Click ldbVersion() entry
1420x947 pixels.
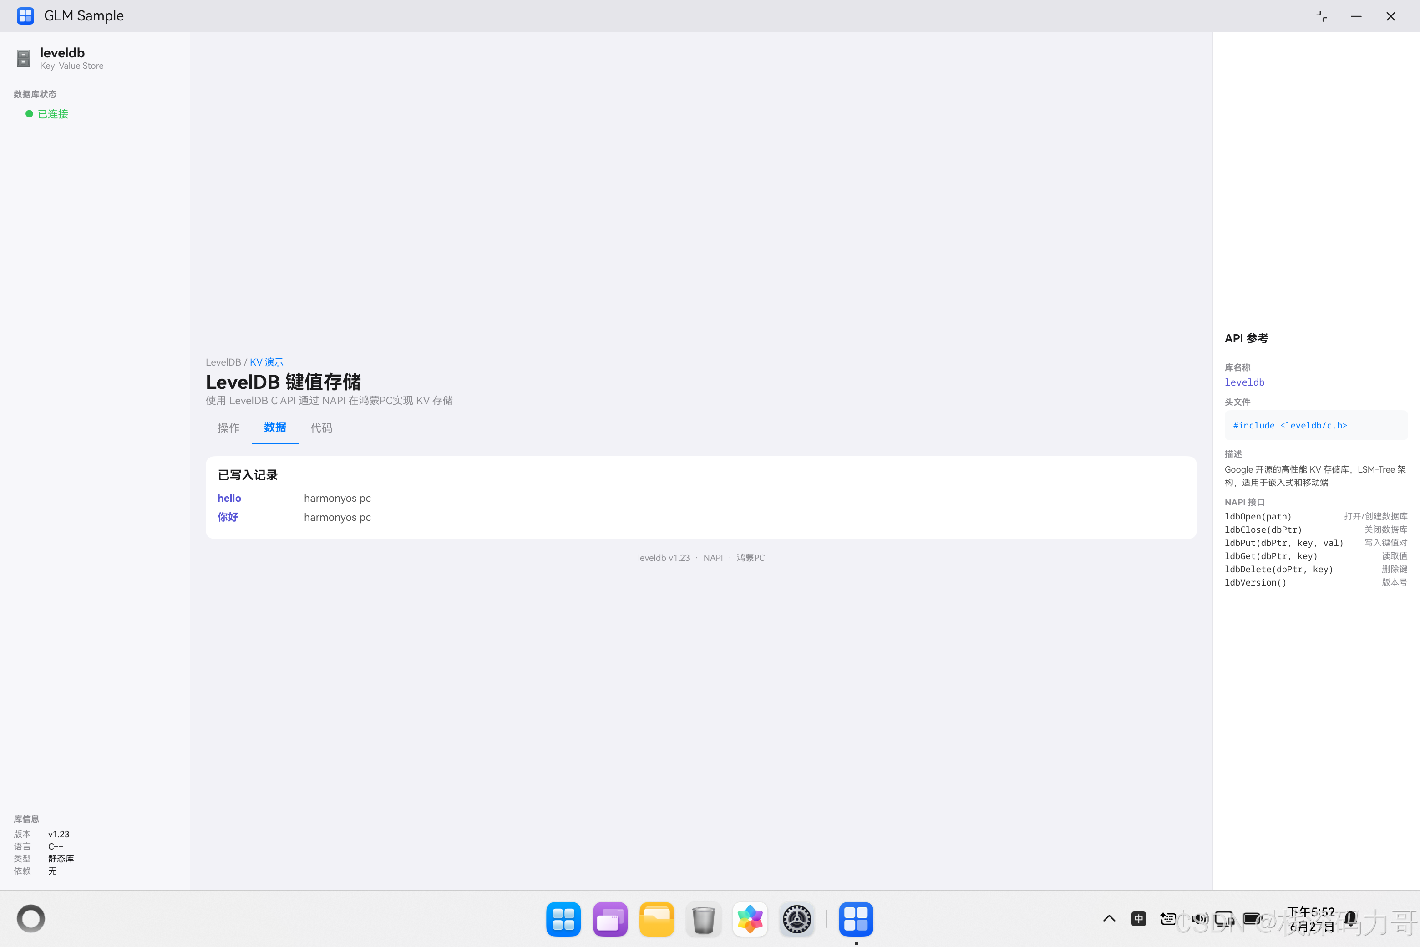(1255, 583)
